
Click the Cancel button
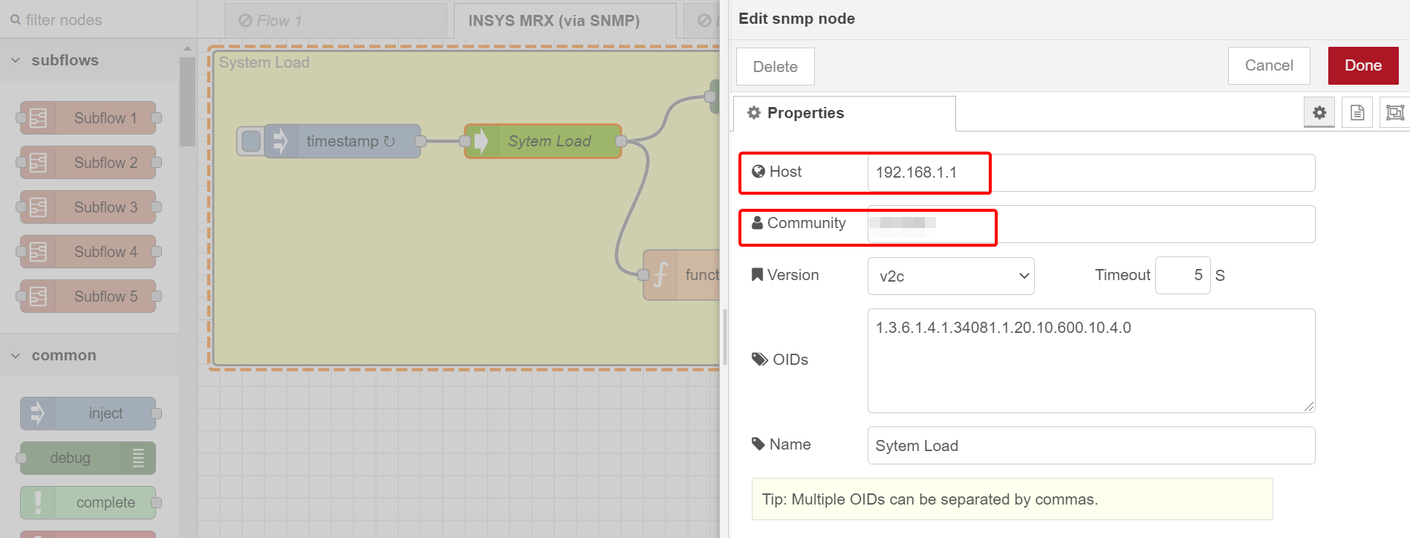click(x=1268, y=65)
